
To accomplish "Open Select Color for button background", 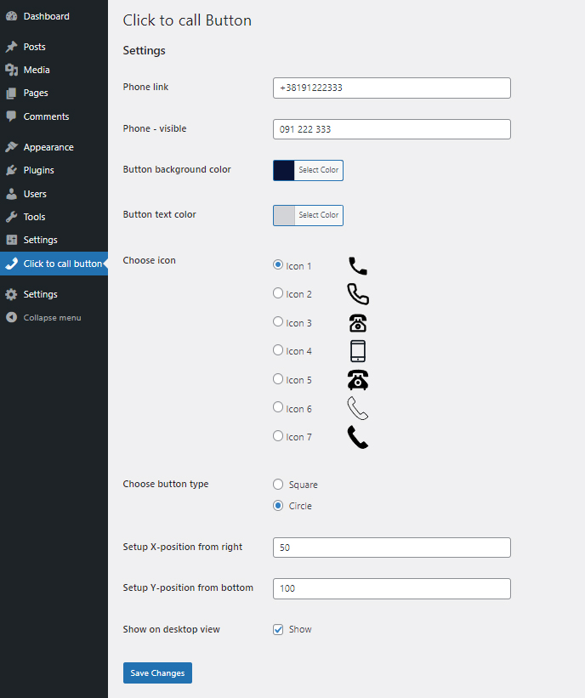I will [x=319, y=170].
